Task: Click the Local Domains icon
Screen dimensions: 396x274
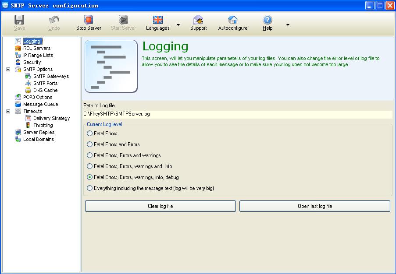Action: click(18, 139)
